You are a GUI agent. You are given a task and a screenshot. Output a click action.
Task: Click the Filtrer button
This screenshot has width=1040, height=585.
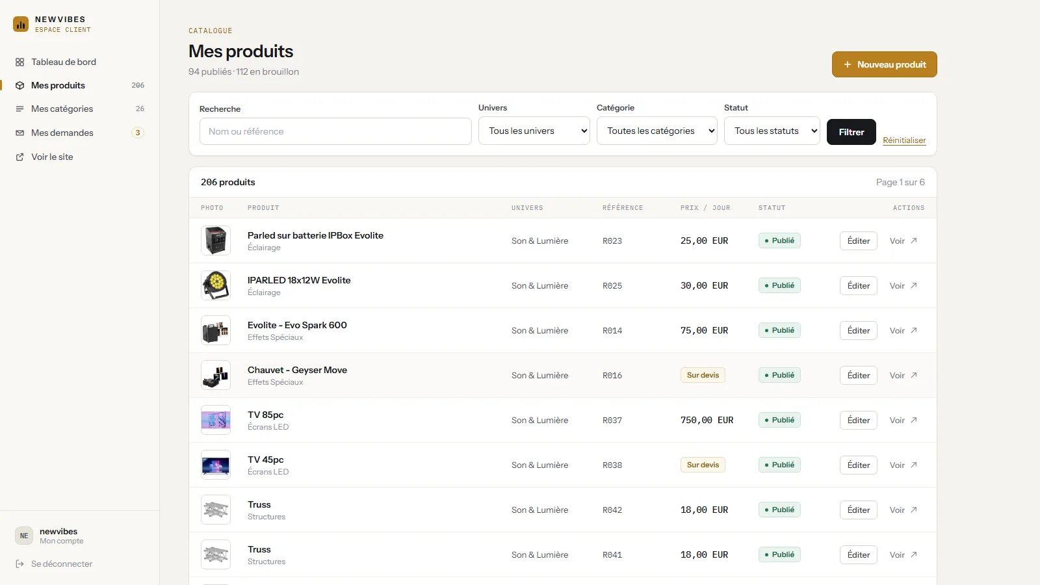click(851, 132)
